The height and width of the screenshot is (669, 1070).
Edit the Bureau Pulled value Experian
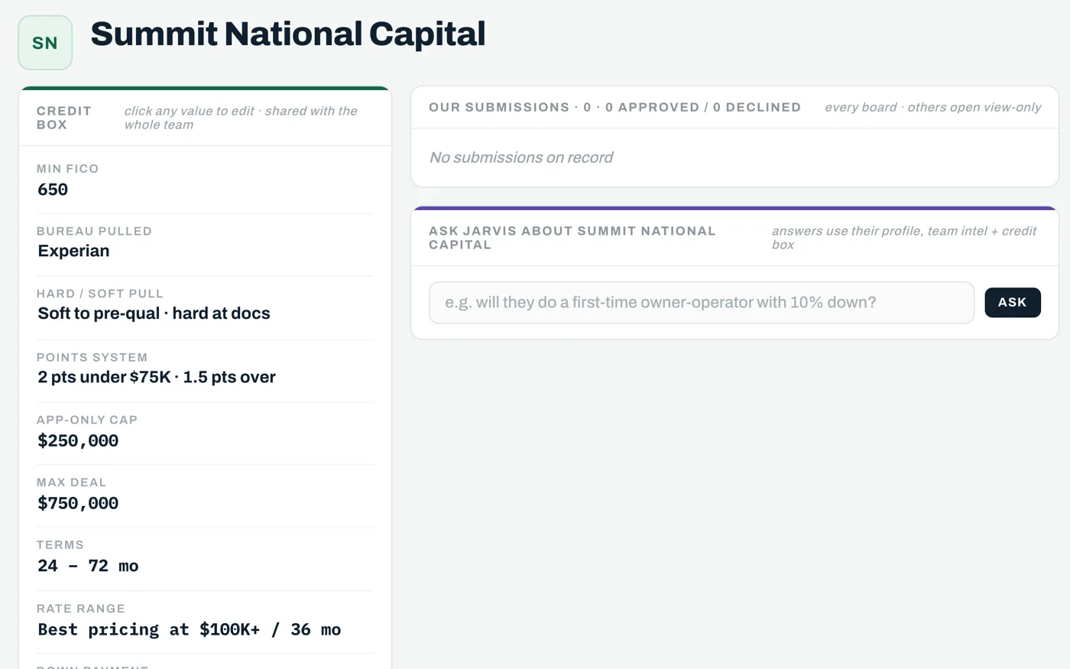point(73,252)
